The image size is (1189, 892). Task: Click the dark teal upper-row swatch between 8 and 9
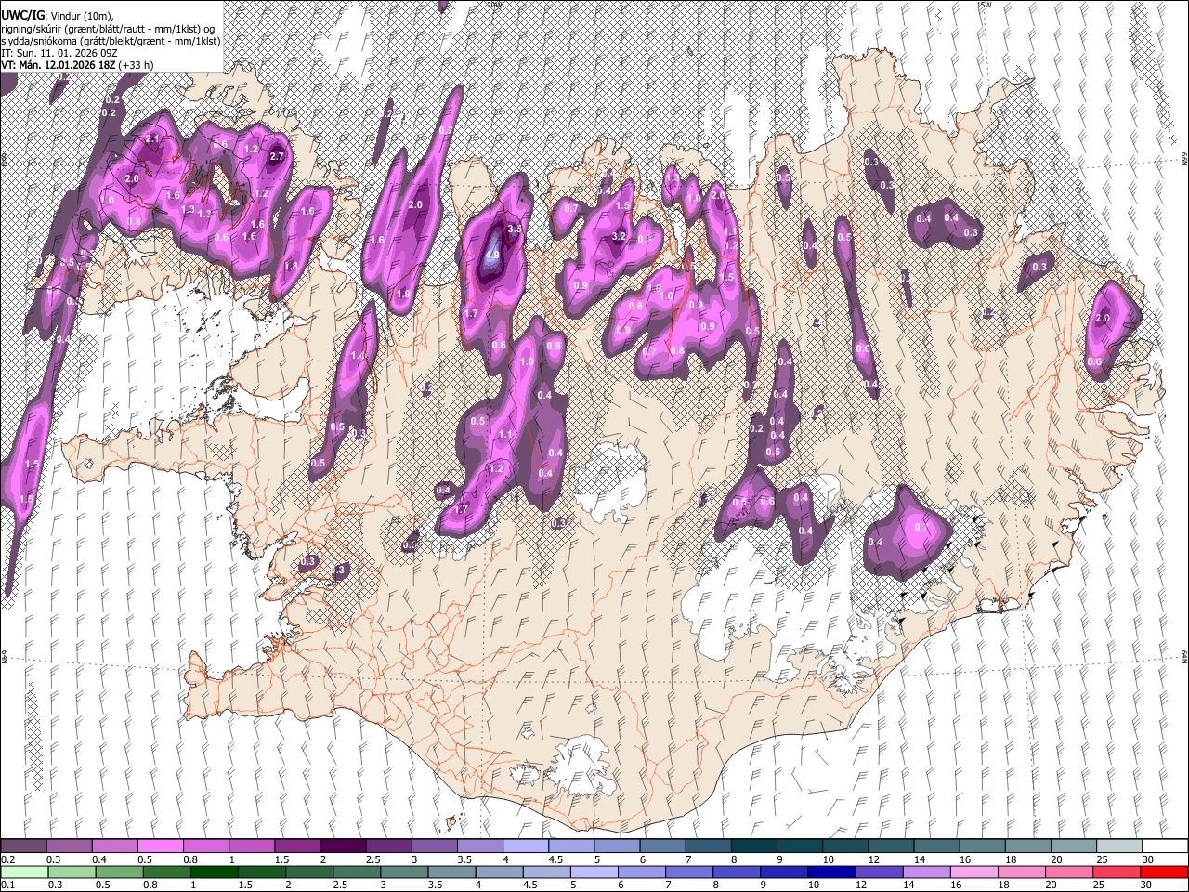coord(753,846)
